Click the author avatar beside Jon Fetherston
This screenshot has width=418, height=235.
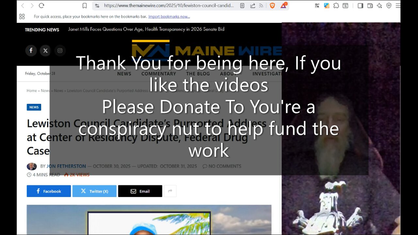click(32, 166)
